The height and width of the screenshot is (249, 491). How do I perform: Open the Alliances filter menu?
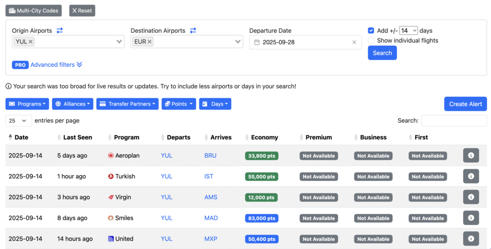click(x=72, y=104)
